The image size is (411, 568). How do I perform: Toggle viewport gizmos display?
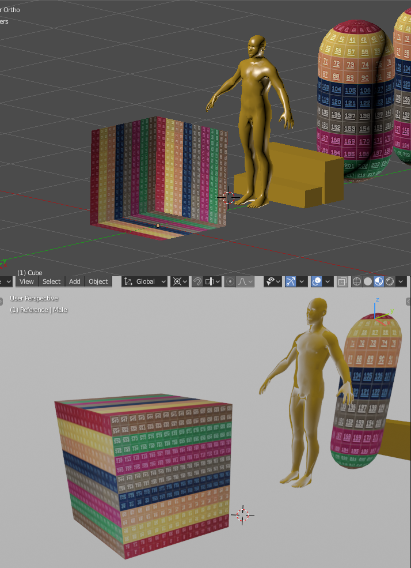click(291, 281)
